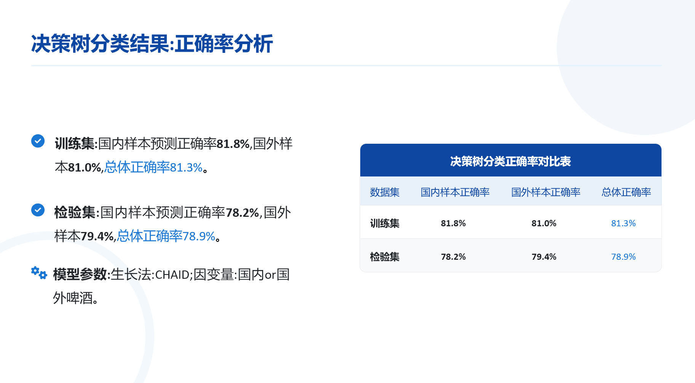The height and width of the screenshot is (383, 695).
Task: Click the blue text 总体正确率81.3%
Action: click(153, 167)
